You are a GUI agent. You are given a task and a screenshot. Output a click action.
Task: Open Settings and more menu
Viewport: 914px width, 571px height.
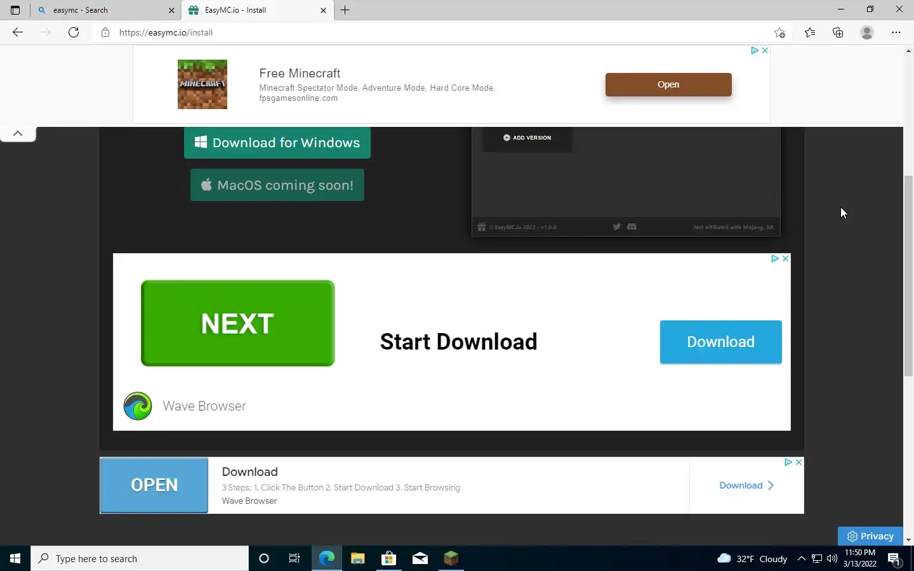896,32
